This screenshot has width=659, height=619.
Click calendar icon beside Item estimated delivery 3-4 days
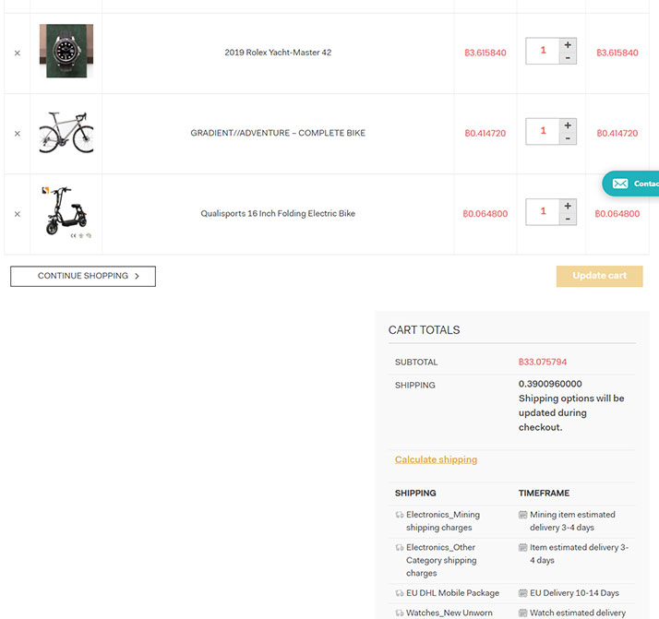[522, 547]
